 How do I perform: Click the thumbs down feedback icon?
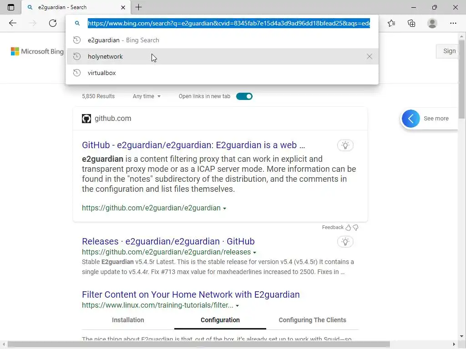[355, 227]
